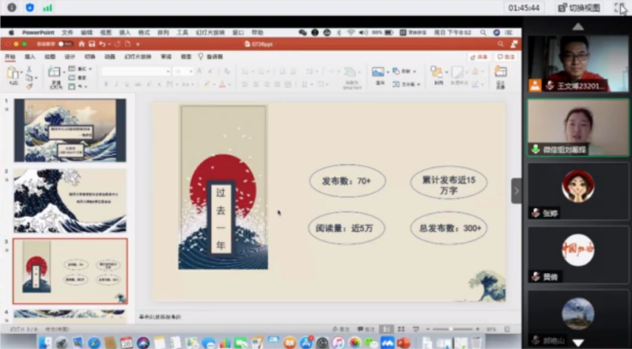Click the Quick Styles icon

pyautogui.click(x=457, y=73)
